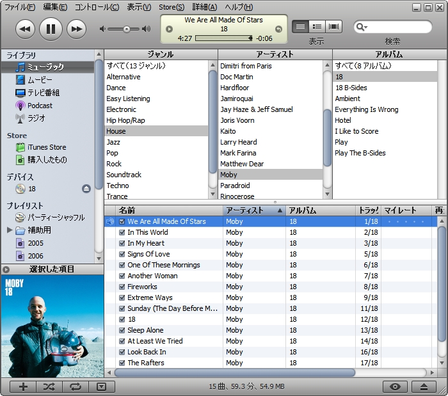Open the search magnifier options
The height and width of the screenshot is (396, 448).
coord(362,27)
